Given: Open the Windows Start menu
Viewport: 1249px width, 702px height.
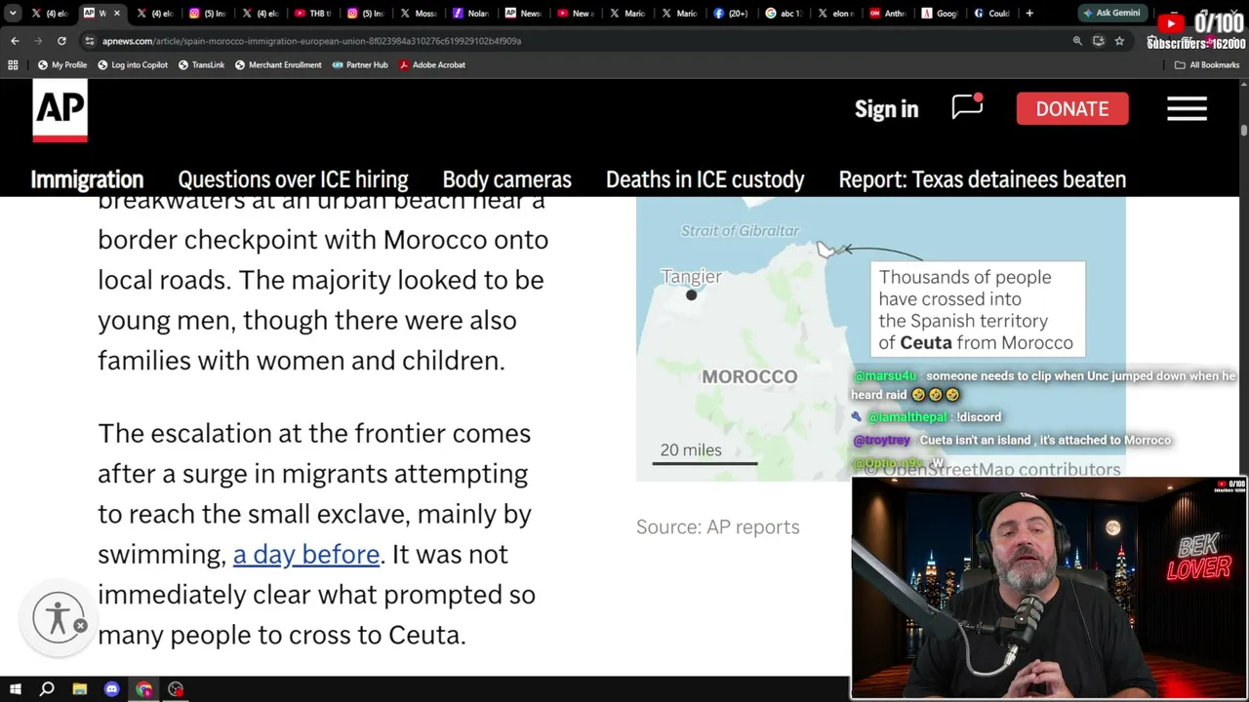Looking at the screenshot, I should click(x=15, y=689).
